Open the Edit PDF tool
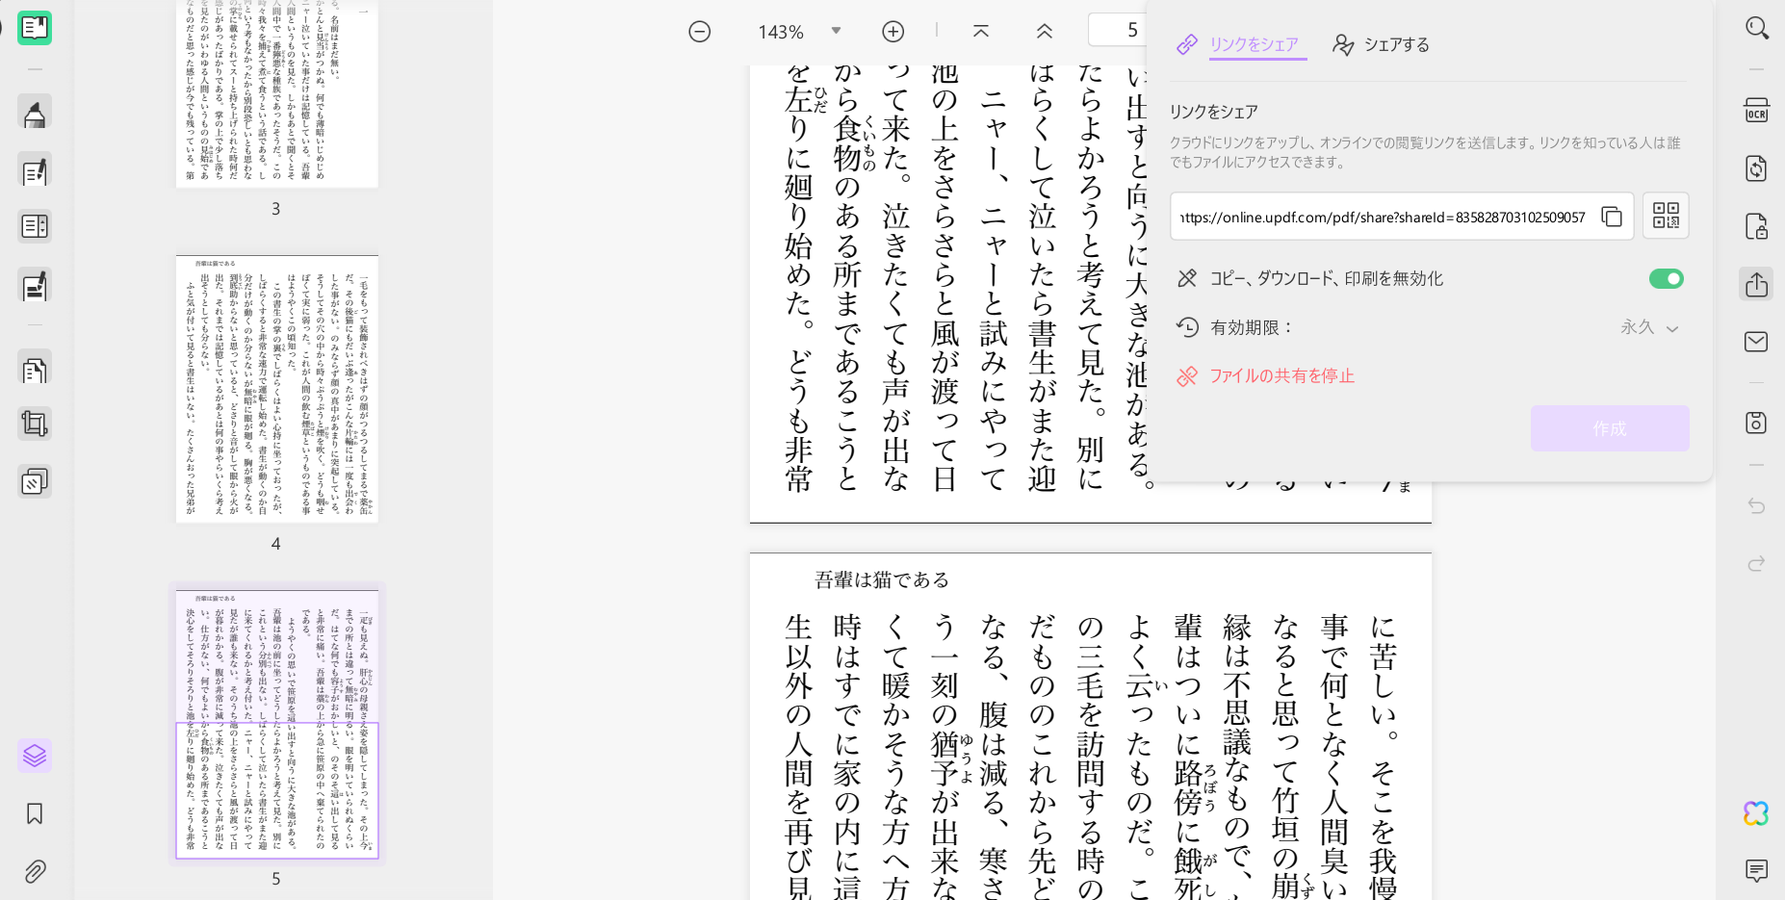 point(35,171)
